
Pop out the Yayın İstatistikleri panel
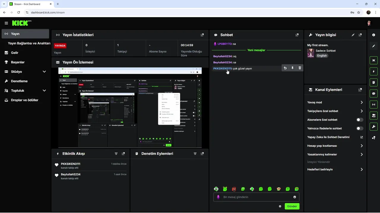coord(202,35)
